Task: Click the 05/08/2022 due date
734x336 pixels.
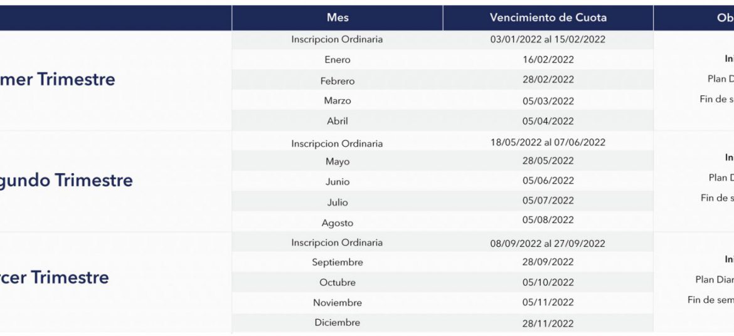Action: [548, 220]
